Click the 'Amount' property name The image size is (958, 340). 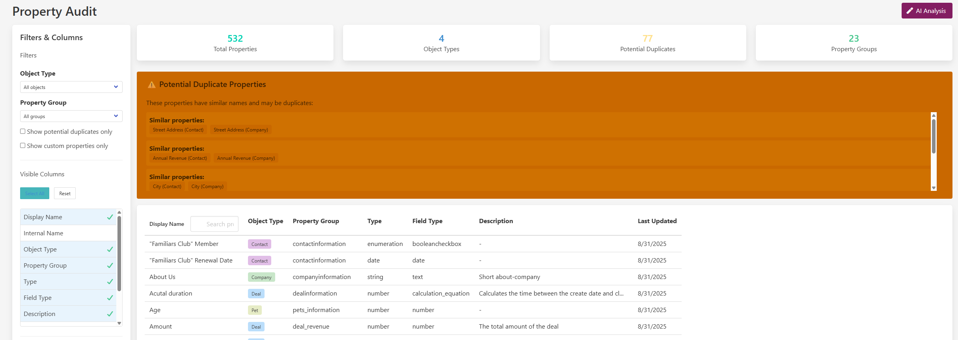pos(160,327)
